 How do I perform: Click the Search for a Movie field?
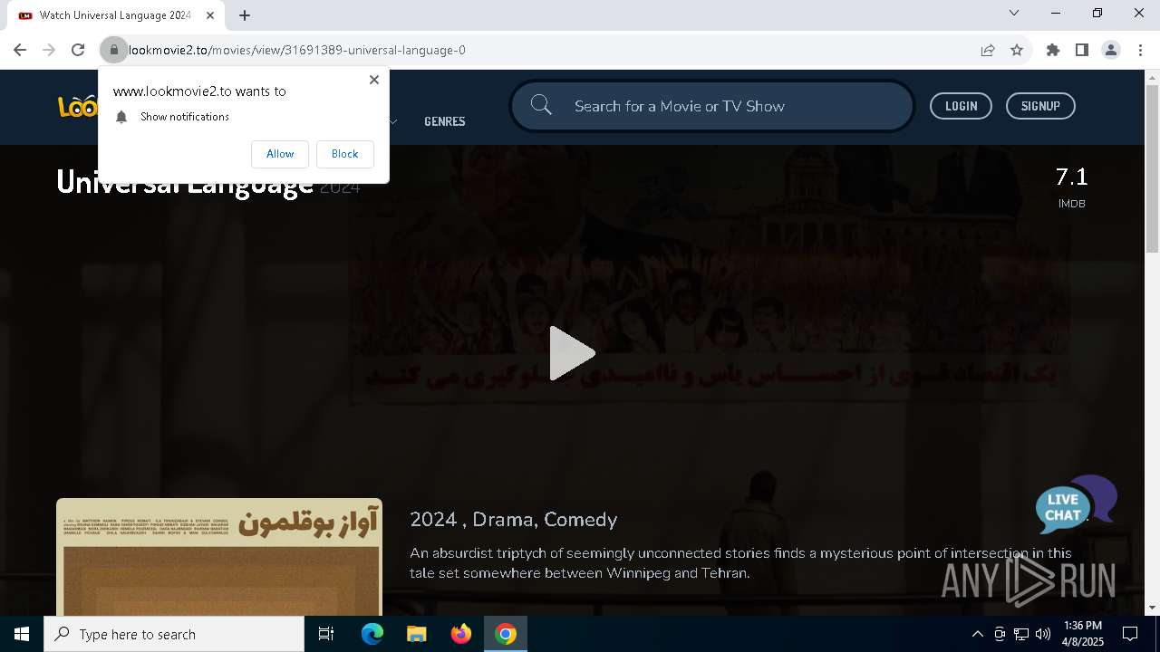click(712, 106)
